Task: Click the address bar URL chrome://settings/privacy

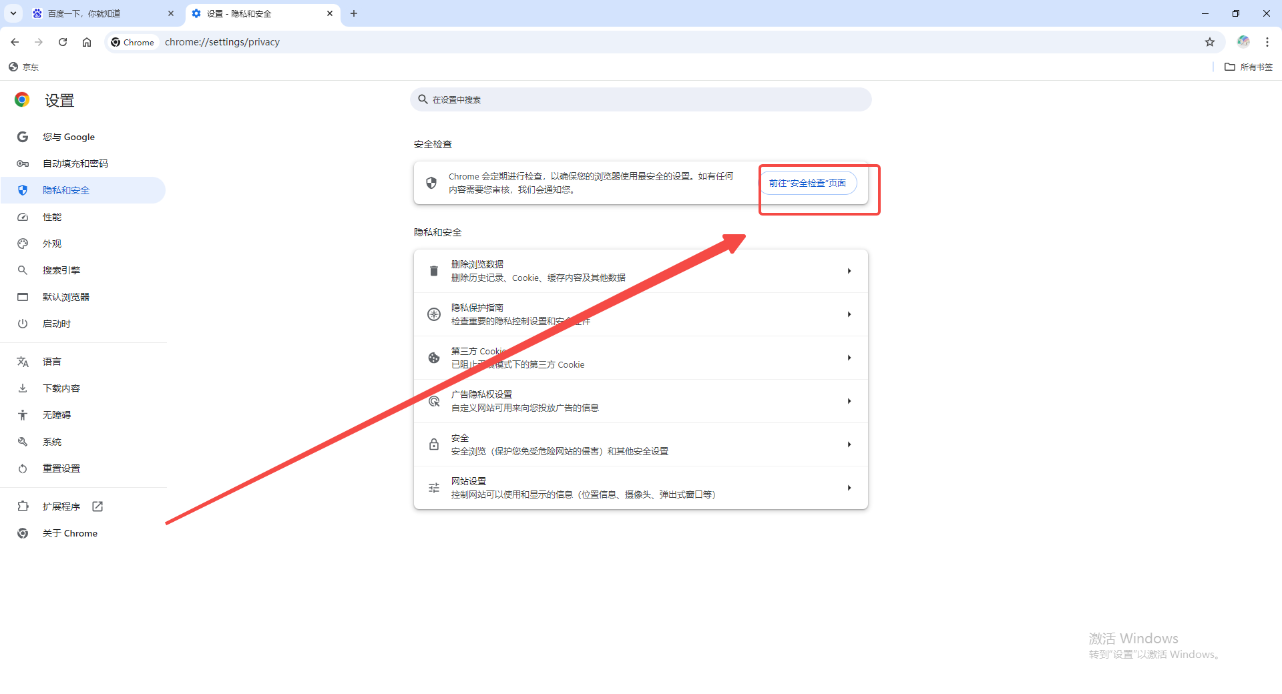Action: 222,42
